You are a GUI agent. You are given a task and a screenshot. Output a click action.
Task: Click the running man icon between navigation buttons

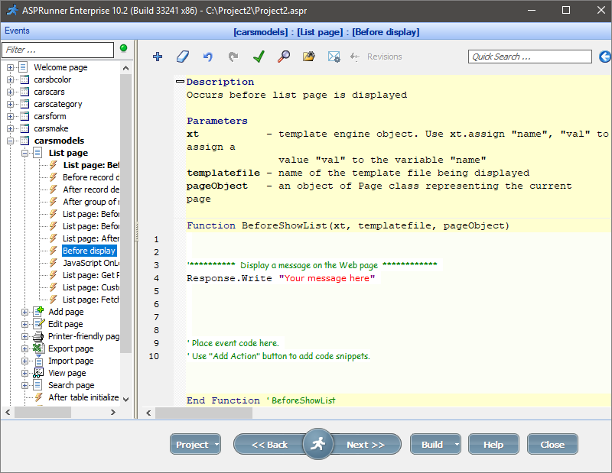click(317, 443)
